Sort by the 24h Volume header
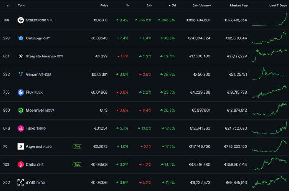The height and width of the screenshot is (191, 289). click(201, 5)
